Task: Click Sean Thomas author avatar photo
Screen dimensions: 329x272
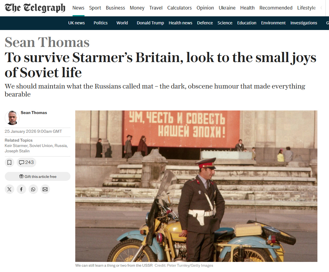Action: (x=12, y=118)
